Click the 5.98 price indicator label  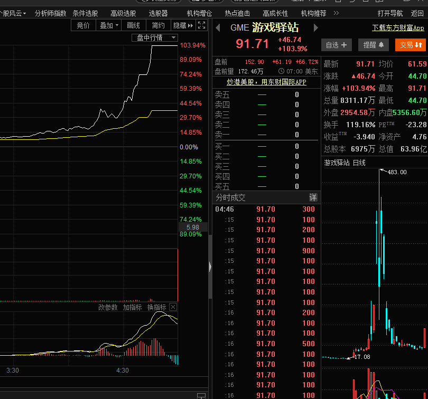coord(193,227)
